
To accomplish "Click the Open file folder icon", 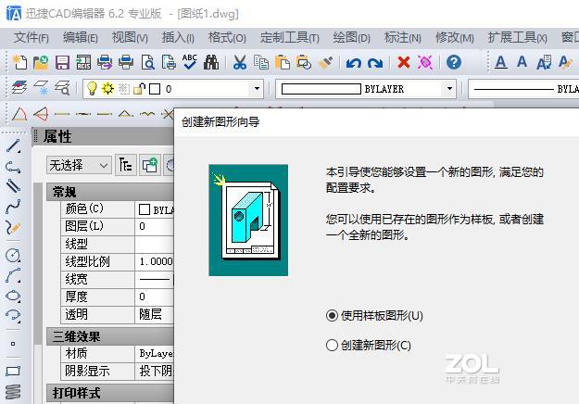I will point(41,62).
